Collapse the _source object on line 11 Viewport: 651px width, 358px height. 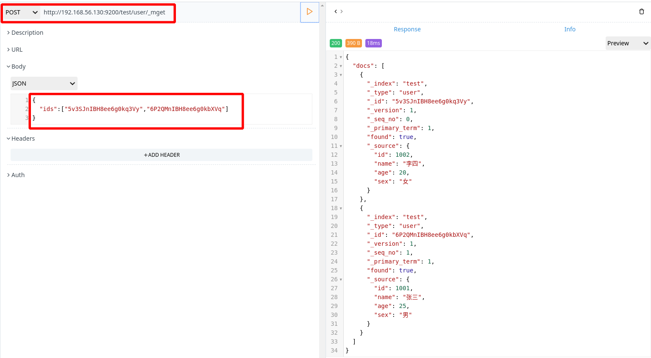pyautogui.click(x=341, y=146)
